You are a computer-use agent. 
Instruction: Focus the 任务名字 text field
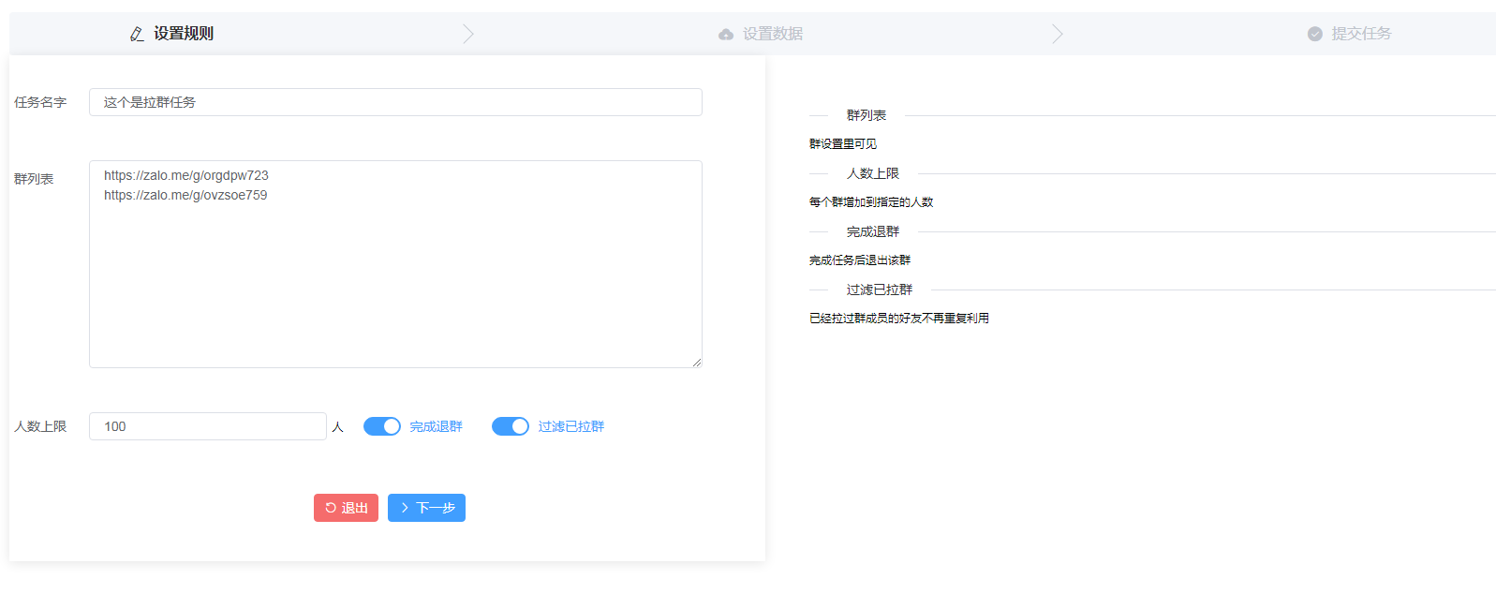(395, 102)
